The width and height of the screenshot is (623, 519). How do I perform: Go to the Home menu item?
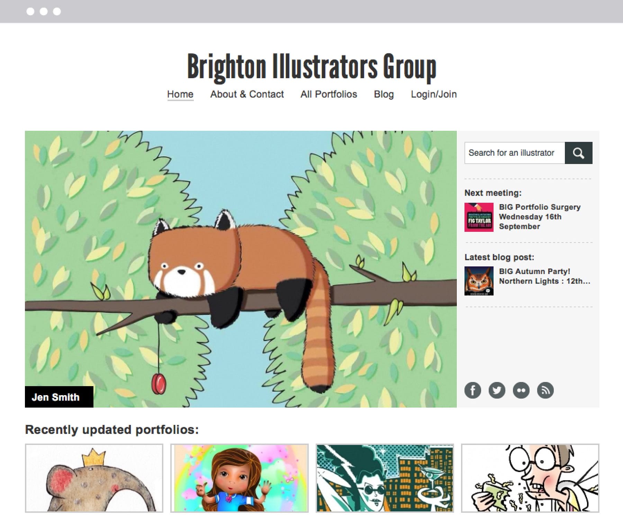pyautogui.click(x=180, y=94)
